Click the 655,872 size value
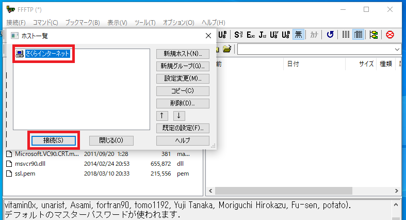Screen dimensions: 406x220 pos(160,164)
